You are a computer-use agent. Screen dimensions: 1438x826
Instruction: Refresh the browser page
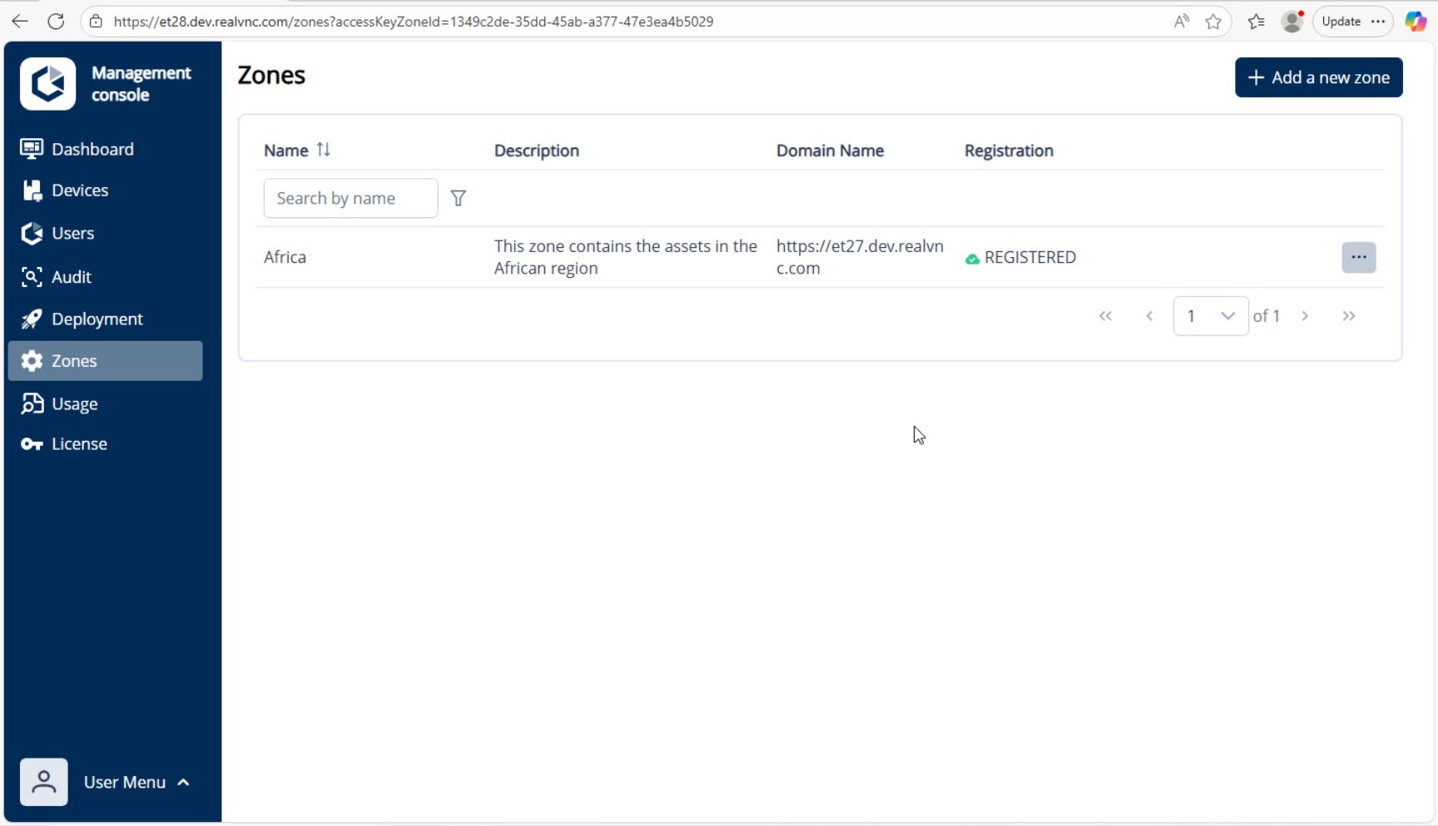[x=56, y=22]
